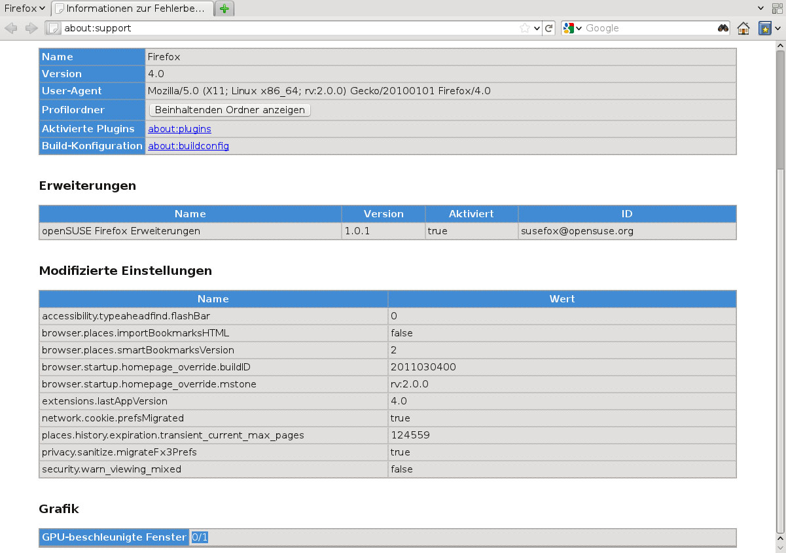Open the about:plugins link
The width and height of the screenshot is (786, 553).
click(179, 128)
